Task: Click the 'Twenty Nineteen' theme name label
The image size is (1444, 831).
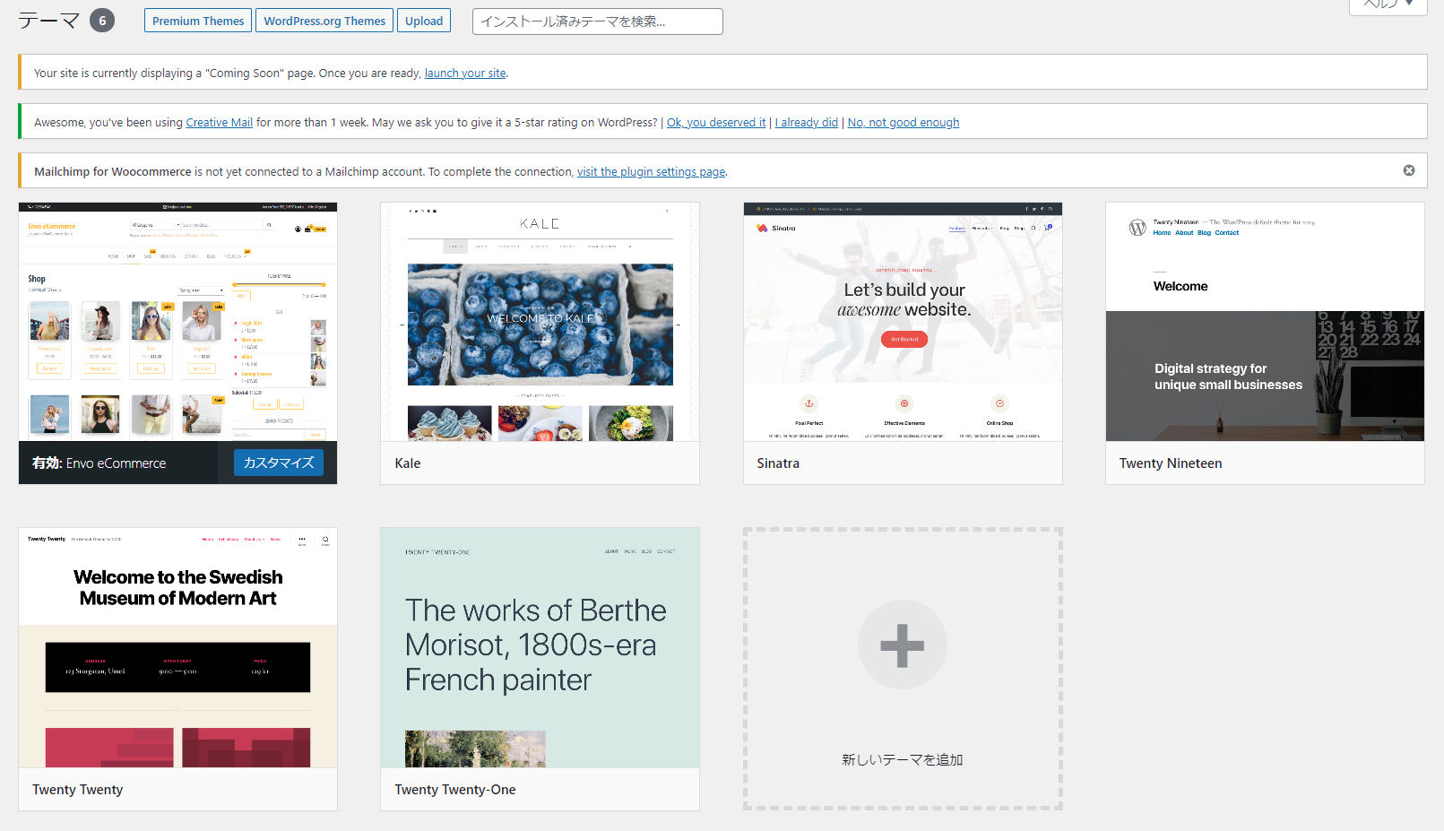Action: click(x=1171, y=463)
